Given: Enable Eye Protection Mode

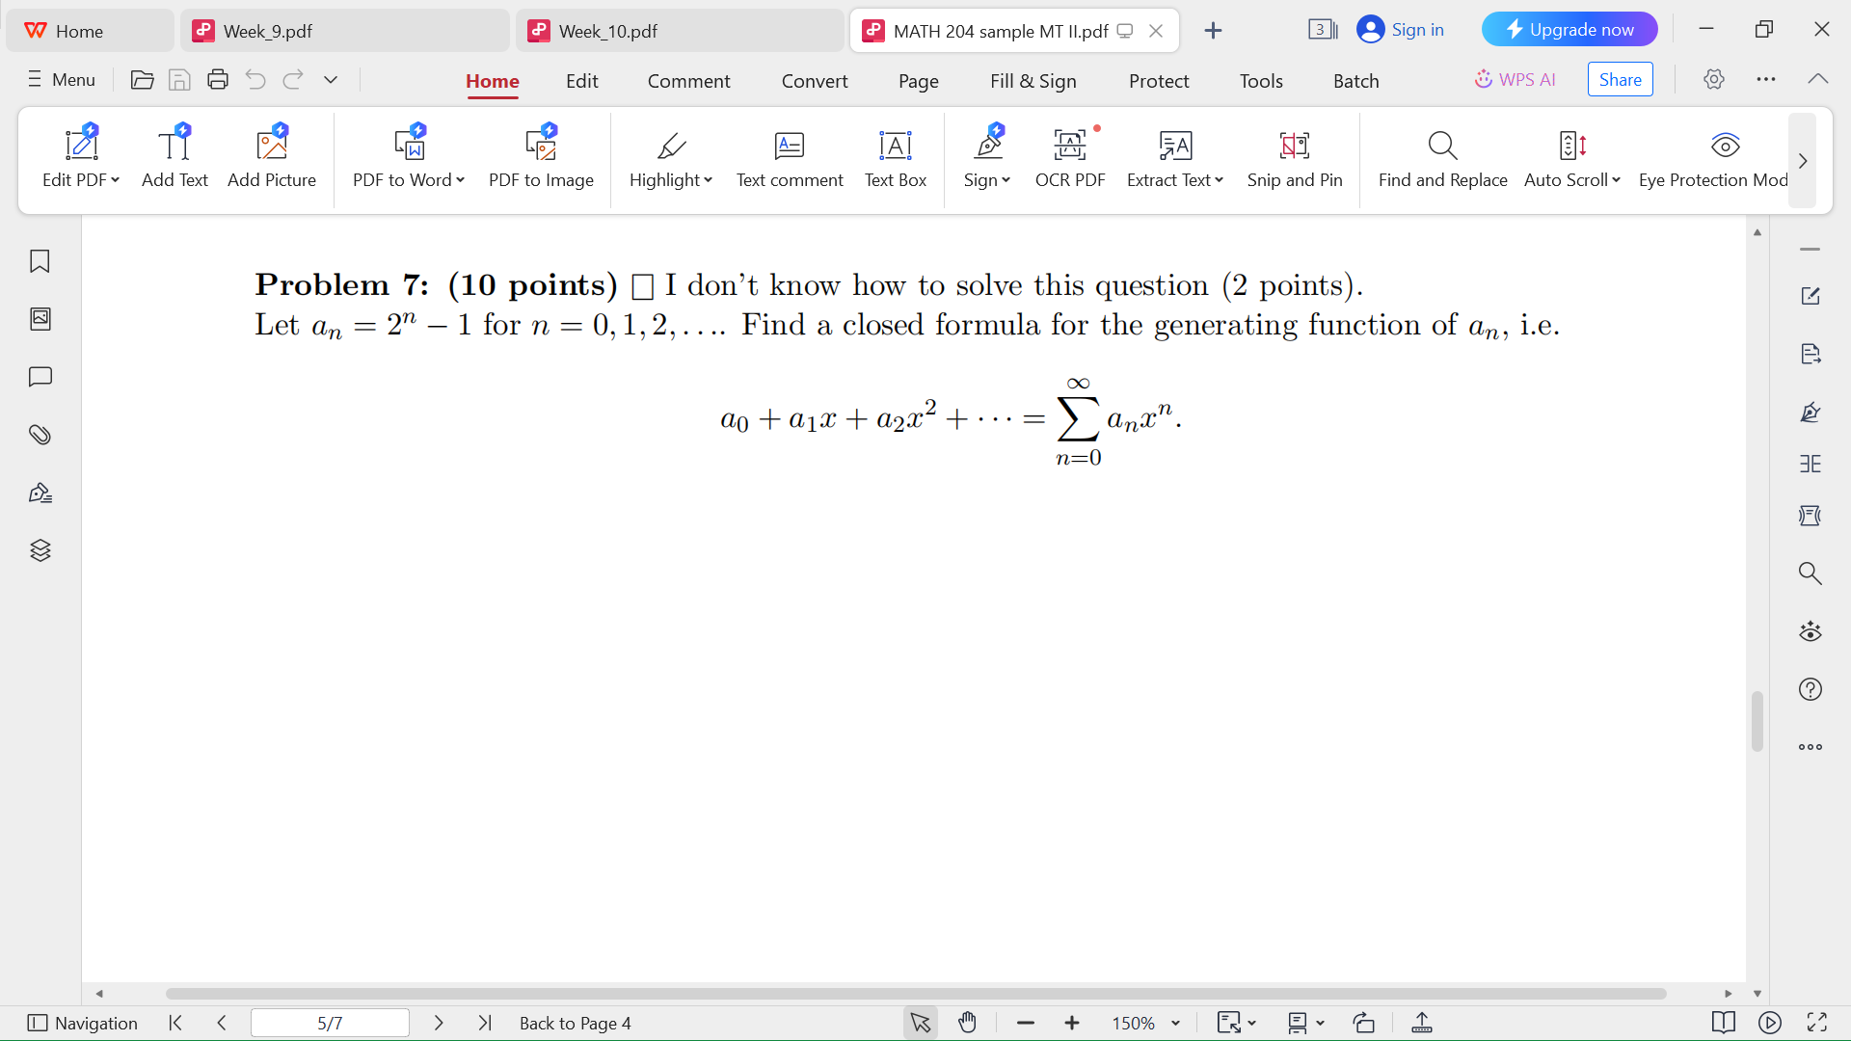Looking at the screenshot, I should [1726, 157].
